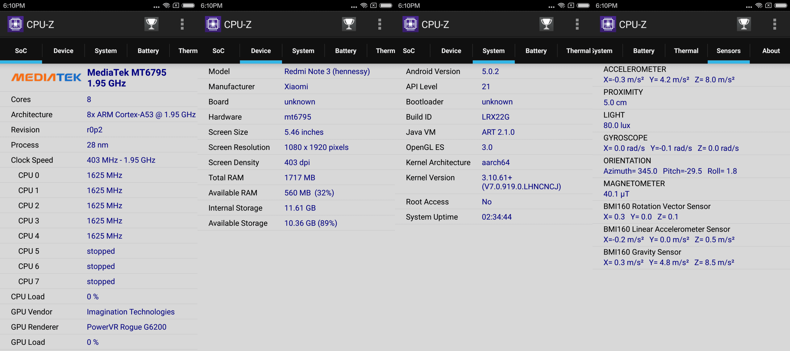Open the Thermal tab in the fourth panel
The height and width of the screenshot is (351, 790).
click(686, 51)
